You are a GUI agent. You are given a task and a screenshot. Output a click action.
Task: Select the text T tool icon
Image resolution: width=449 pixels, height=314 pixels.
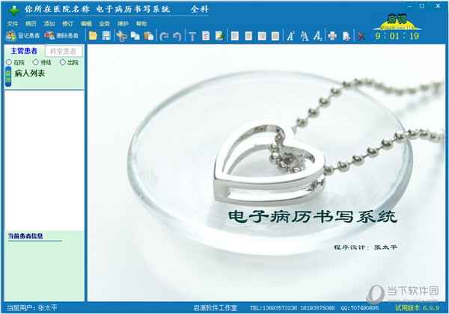tap(192, 37)
